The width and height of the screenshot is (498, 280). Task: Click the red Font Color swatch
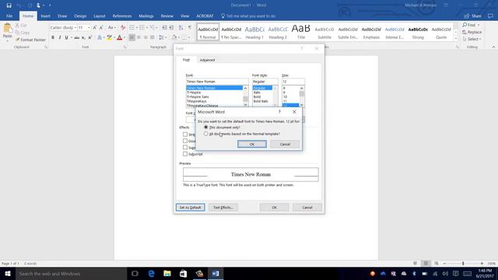click(x=119, y=37)
